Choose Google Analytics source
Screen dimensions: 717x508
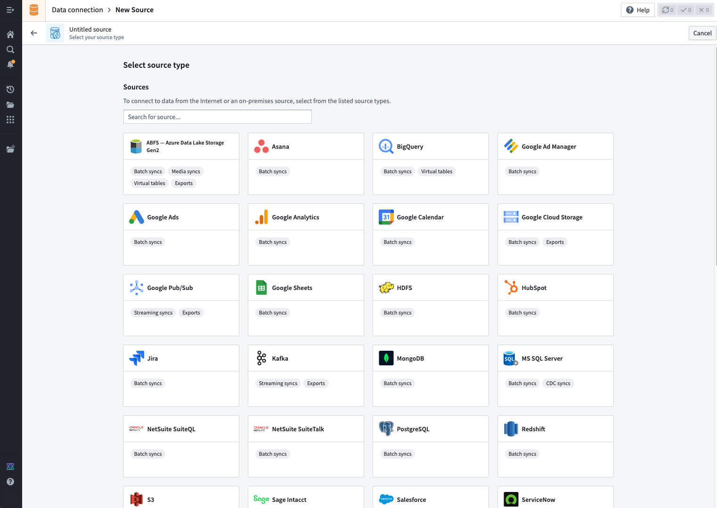pos(306,234)
